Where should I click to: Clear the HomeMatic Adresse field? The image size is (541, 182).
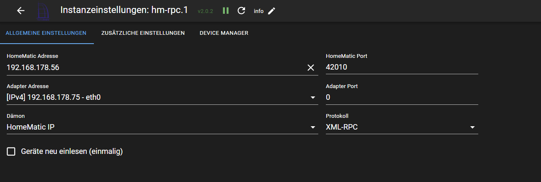pyautogui.click(x=311, y=68)
